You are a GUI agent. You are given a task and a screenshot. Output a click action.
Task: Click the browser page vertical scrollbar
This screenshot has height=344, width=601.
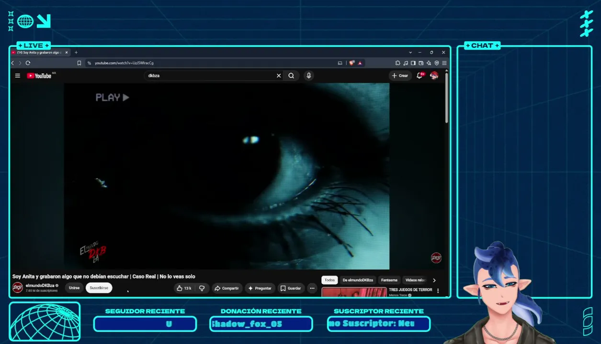click(447, 98)
